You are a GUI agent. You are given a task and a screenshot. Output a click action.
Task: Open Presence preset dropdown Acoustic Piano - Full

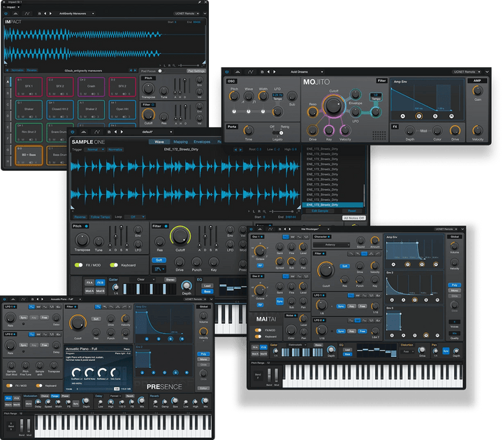66,299
